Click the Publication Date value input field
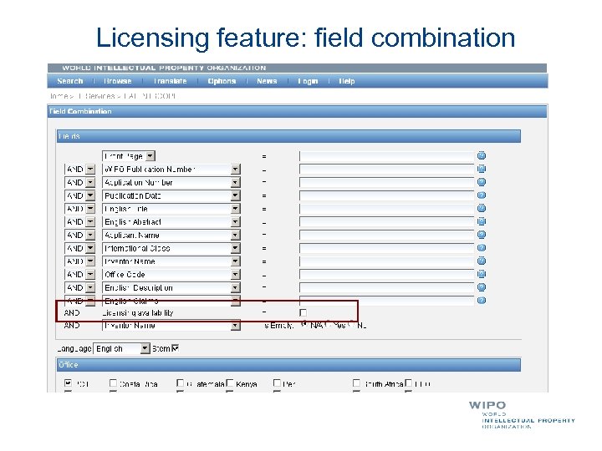The width and height of the screenshot is (602, 451). coord(386,195)
